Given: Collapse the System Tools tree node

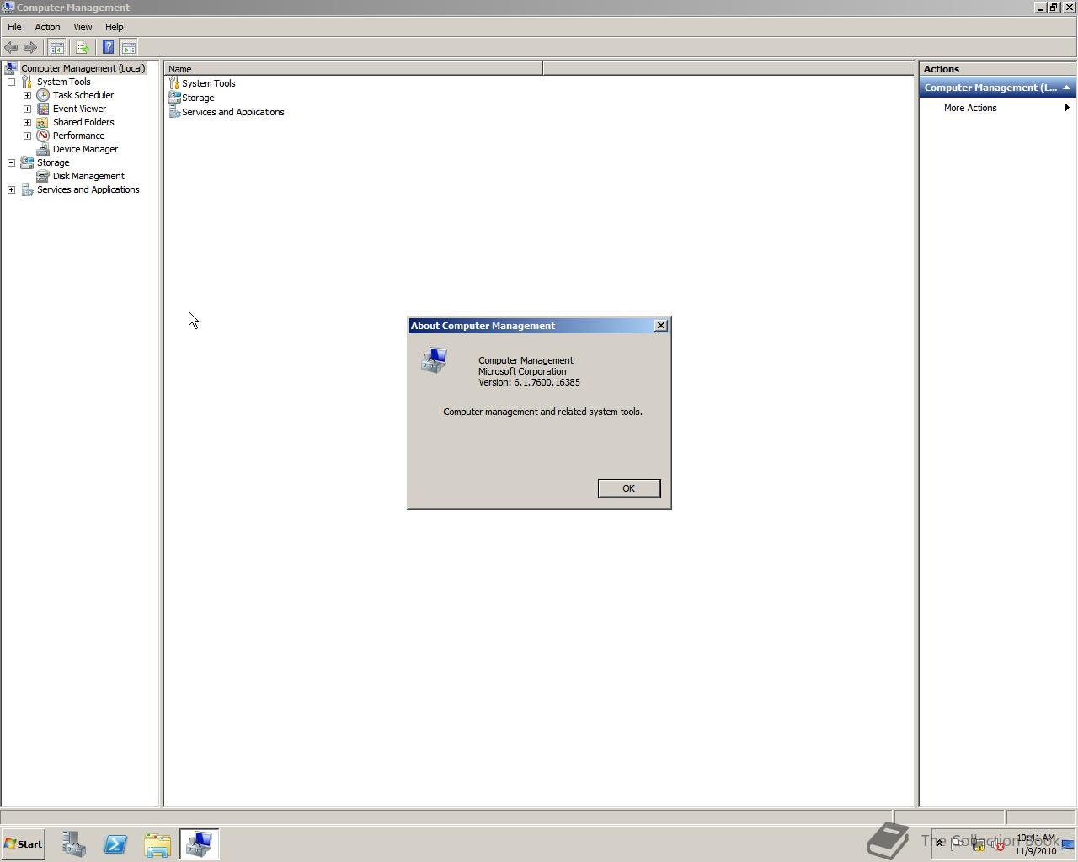Looking at the screenshot, I should 12,82.
